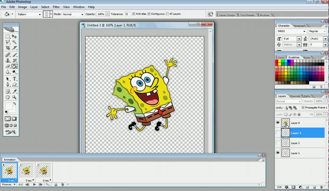Select the Zoom tool
Viewport: 329px width, 191px height.
(x=15, y=97)
